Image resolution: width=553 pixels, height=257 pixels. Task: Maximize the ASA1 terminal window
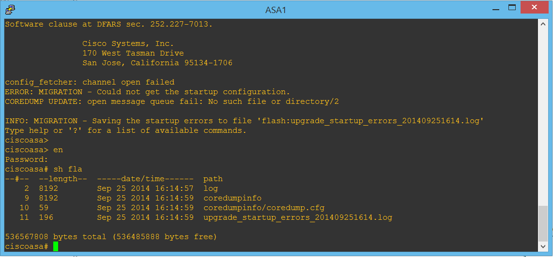point(512,8)
